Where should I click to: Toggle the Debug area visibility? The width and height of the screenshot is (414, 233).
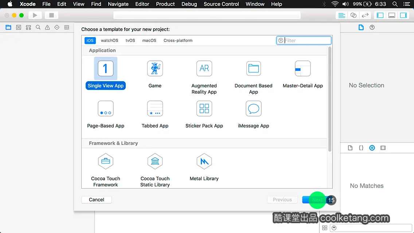392,15
